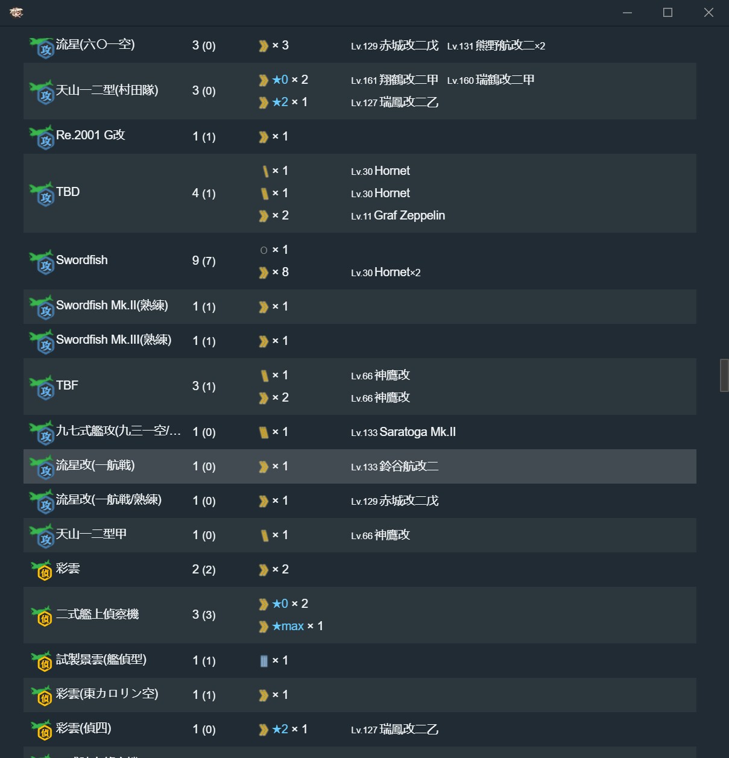Click the blue proficiency bars for 試製景雲(艦偵型)

point(264,661)
